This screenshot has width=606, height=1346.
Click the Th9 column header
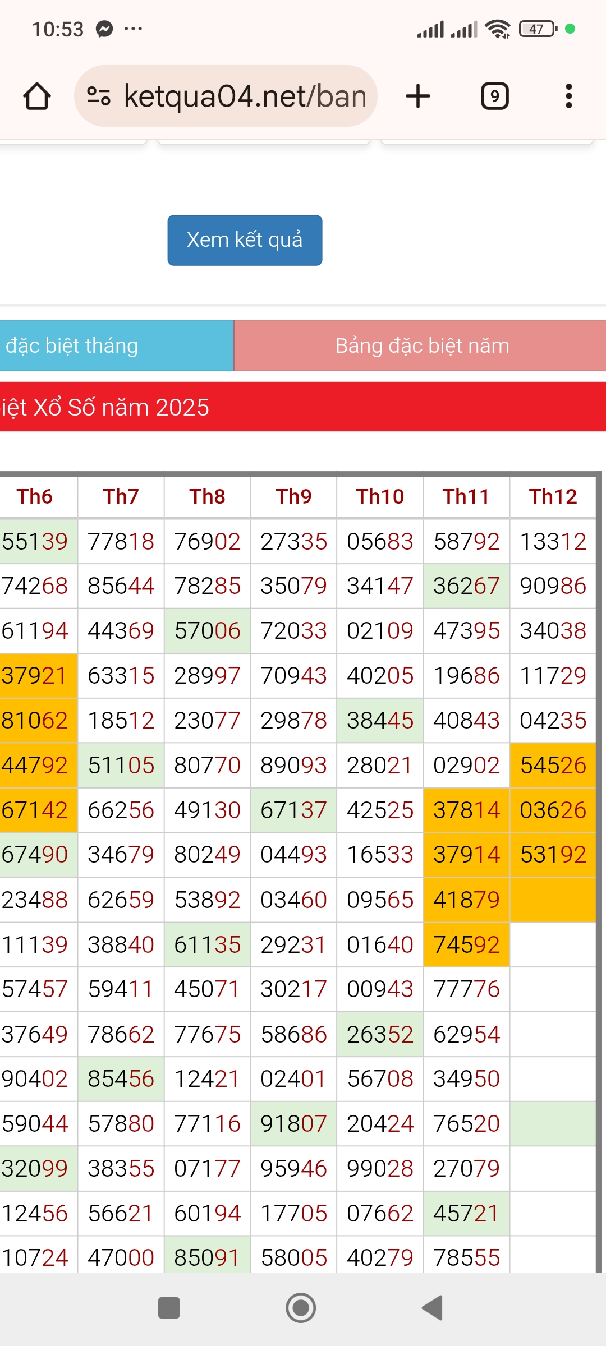pyautogui.click(x=294, y=496)
